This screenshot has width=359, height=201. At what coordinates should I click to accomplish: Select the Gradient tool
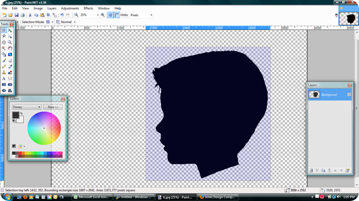click(10, 55)
